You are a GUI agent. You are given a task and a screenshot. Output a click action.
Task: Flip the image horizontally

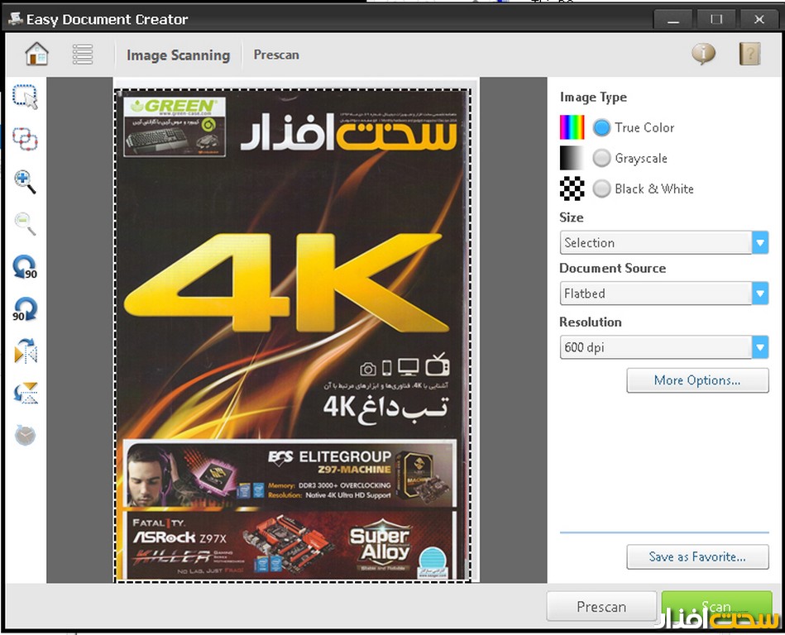pyautogui.click(x=26, y=351)
